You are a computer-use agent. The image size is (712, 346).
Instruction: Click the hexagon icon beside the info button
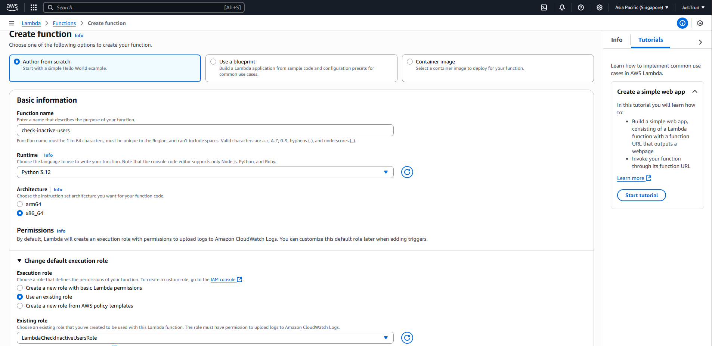pyautogui.click(x=700, y=23)
